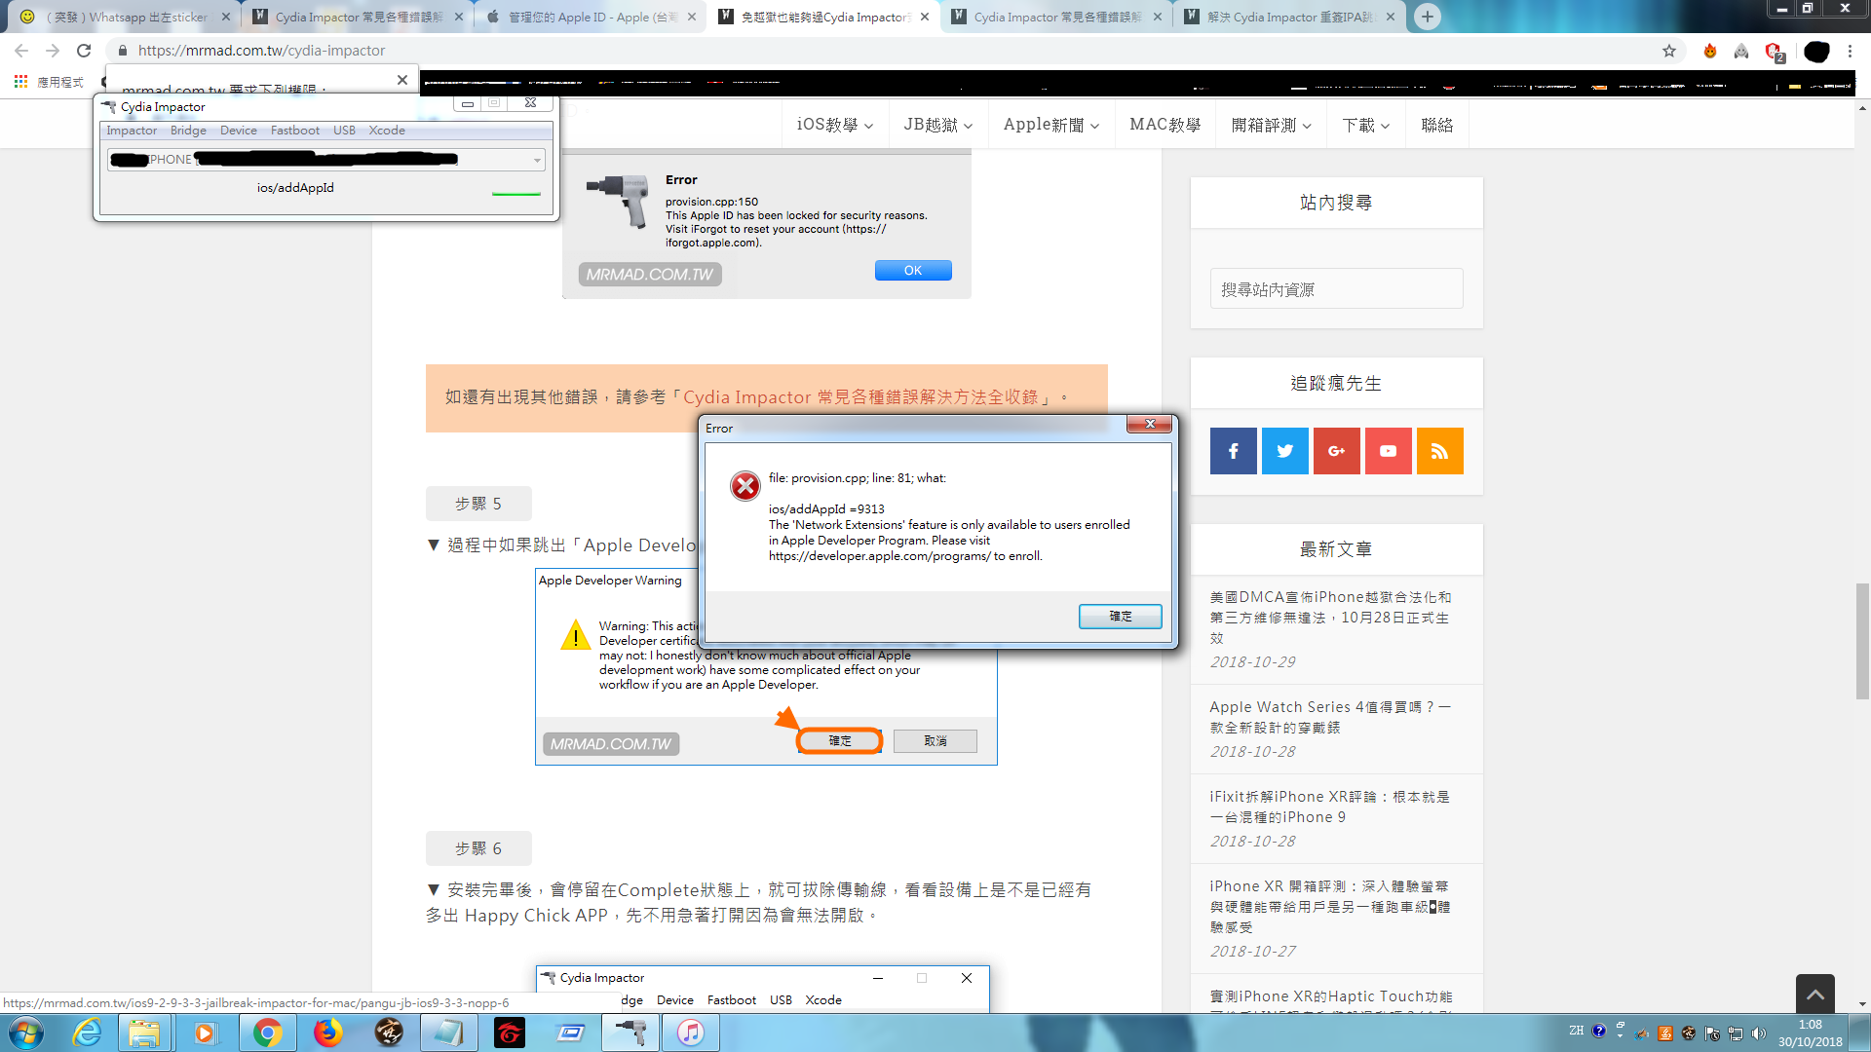Dismiss the permission popup with its X
The height and width of the screenshot is (1052, 1871).
(x=402, y=80)
